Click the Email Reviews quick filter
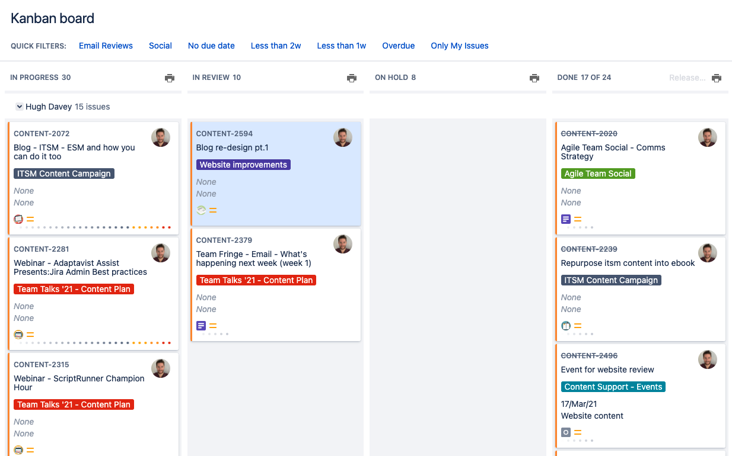The height and width of the screenshot is (456, 732). (x=106, y=46)
